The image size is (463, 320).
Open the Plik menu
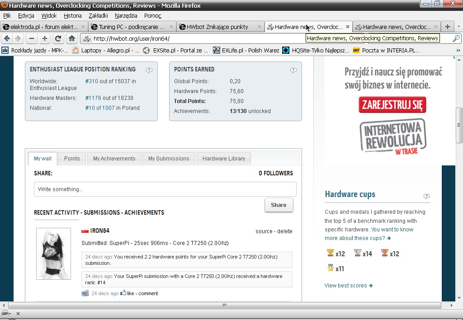(7, 16)
